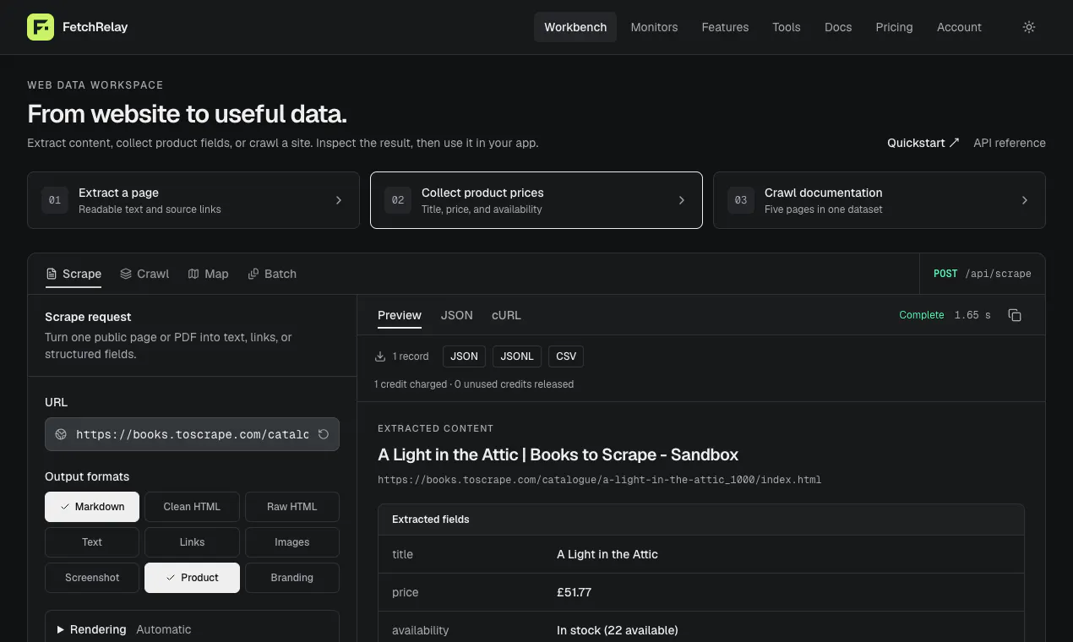
Task: Click the URL input field
Action: (x=192, y=434)
